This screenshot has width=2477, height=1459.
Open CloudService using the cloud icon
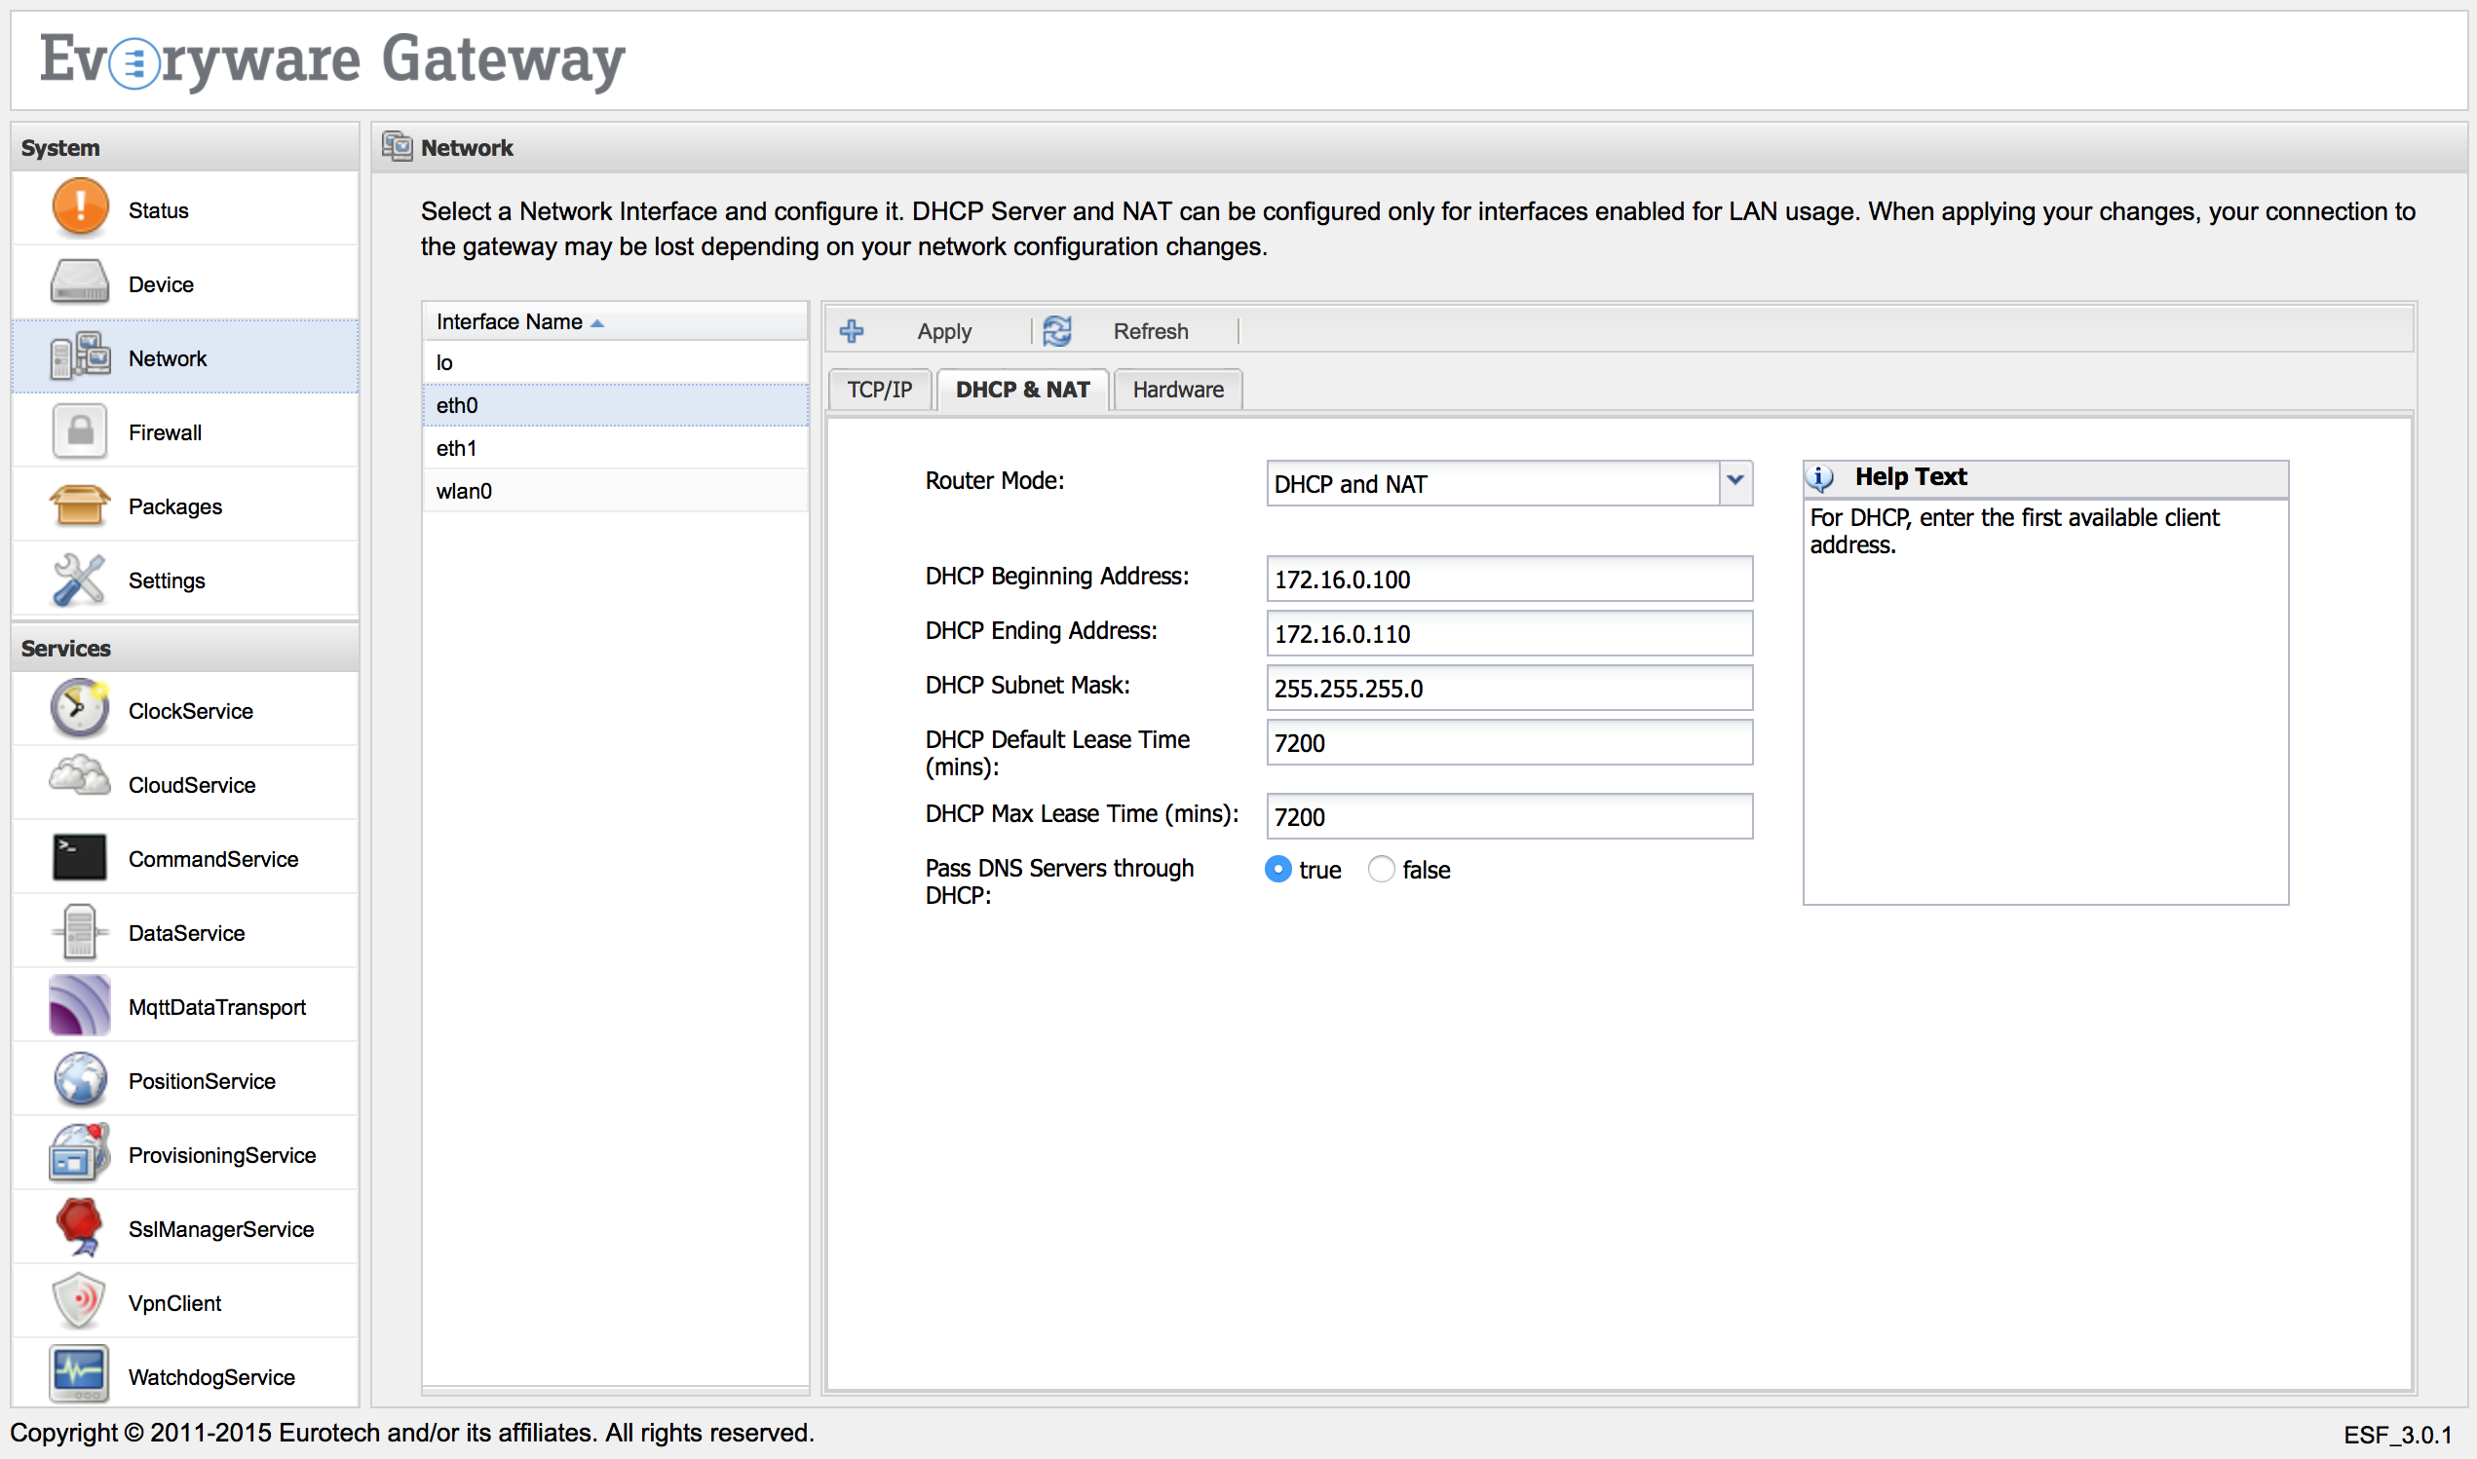tap(80, 777)
